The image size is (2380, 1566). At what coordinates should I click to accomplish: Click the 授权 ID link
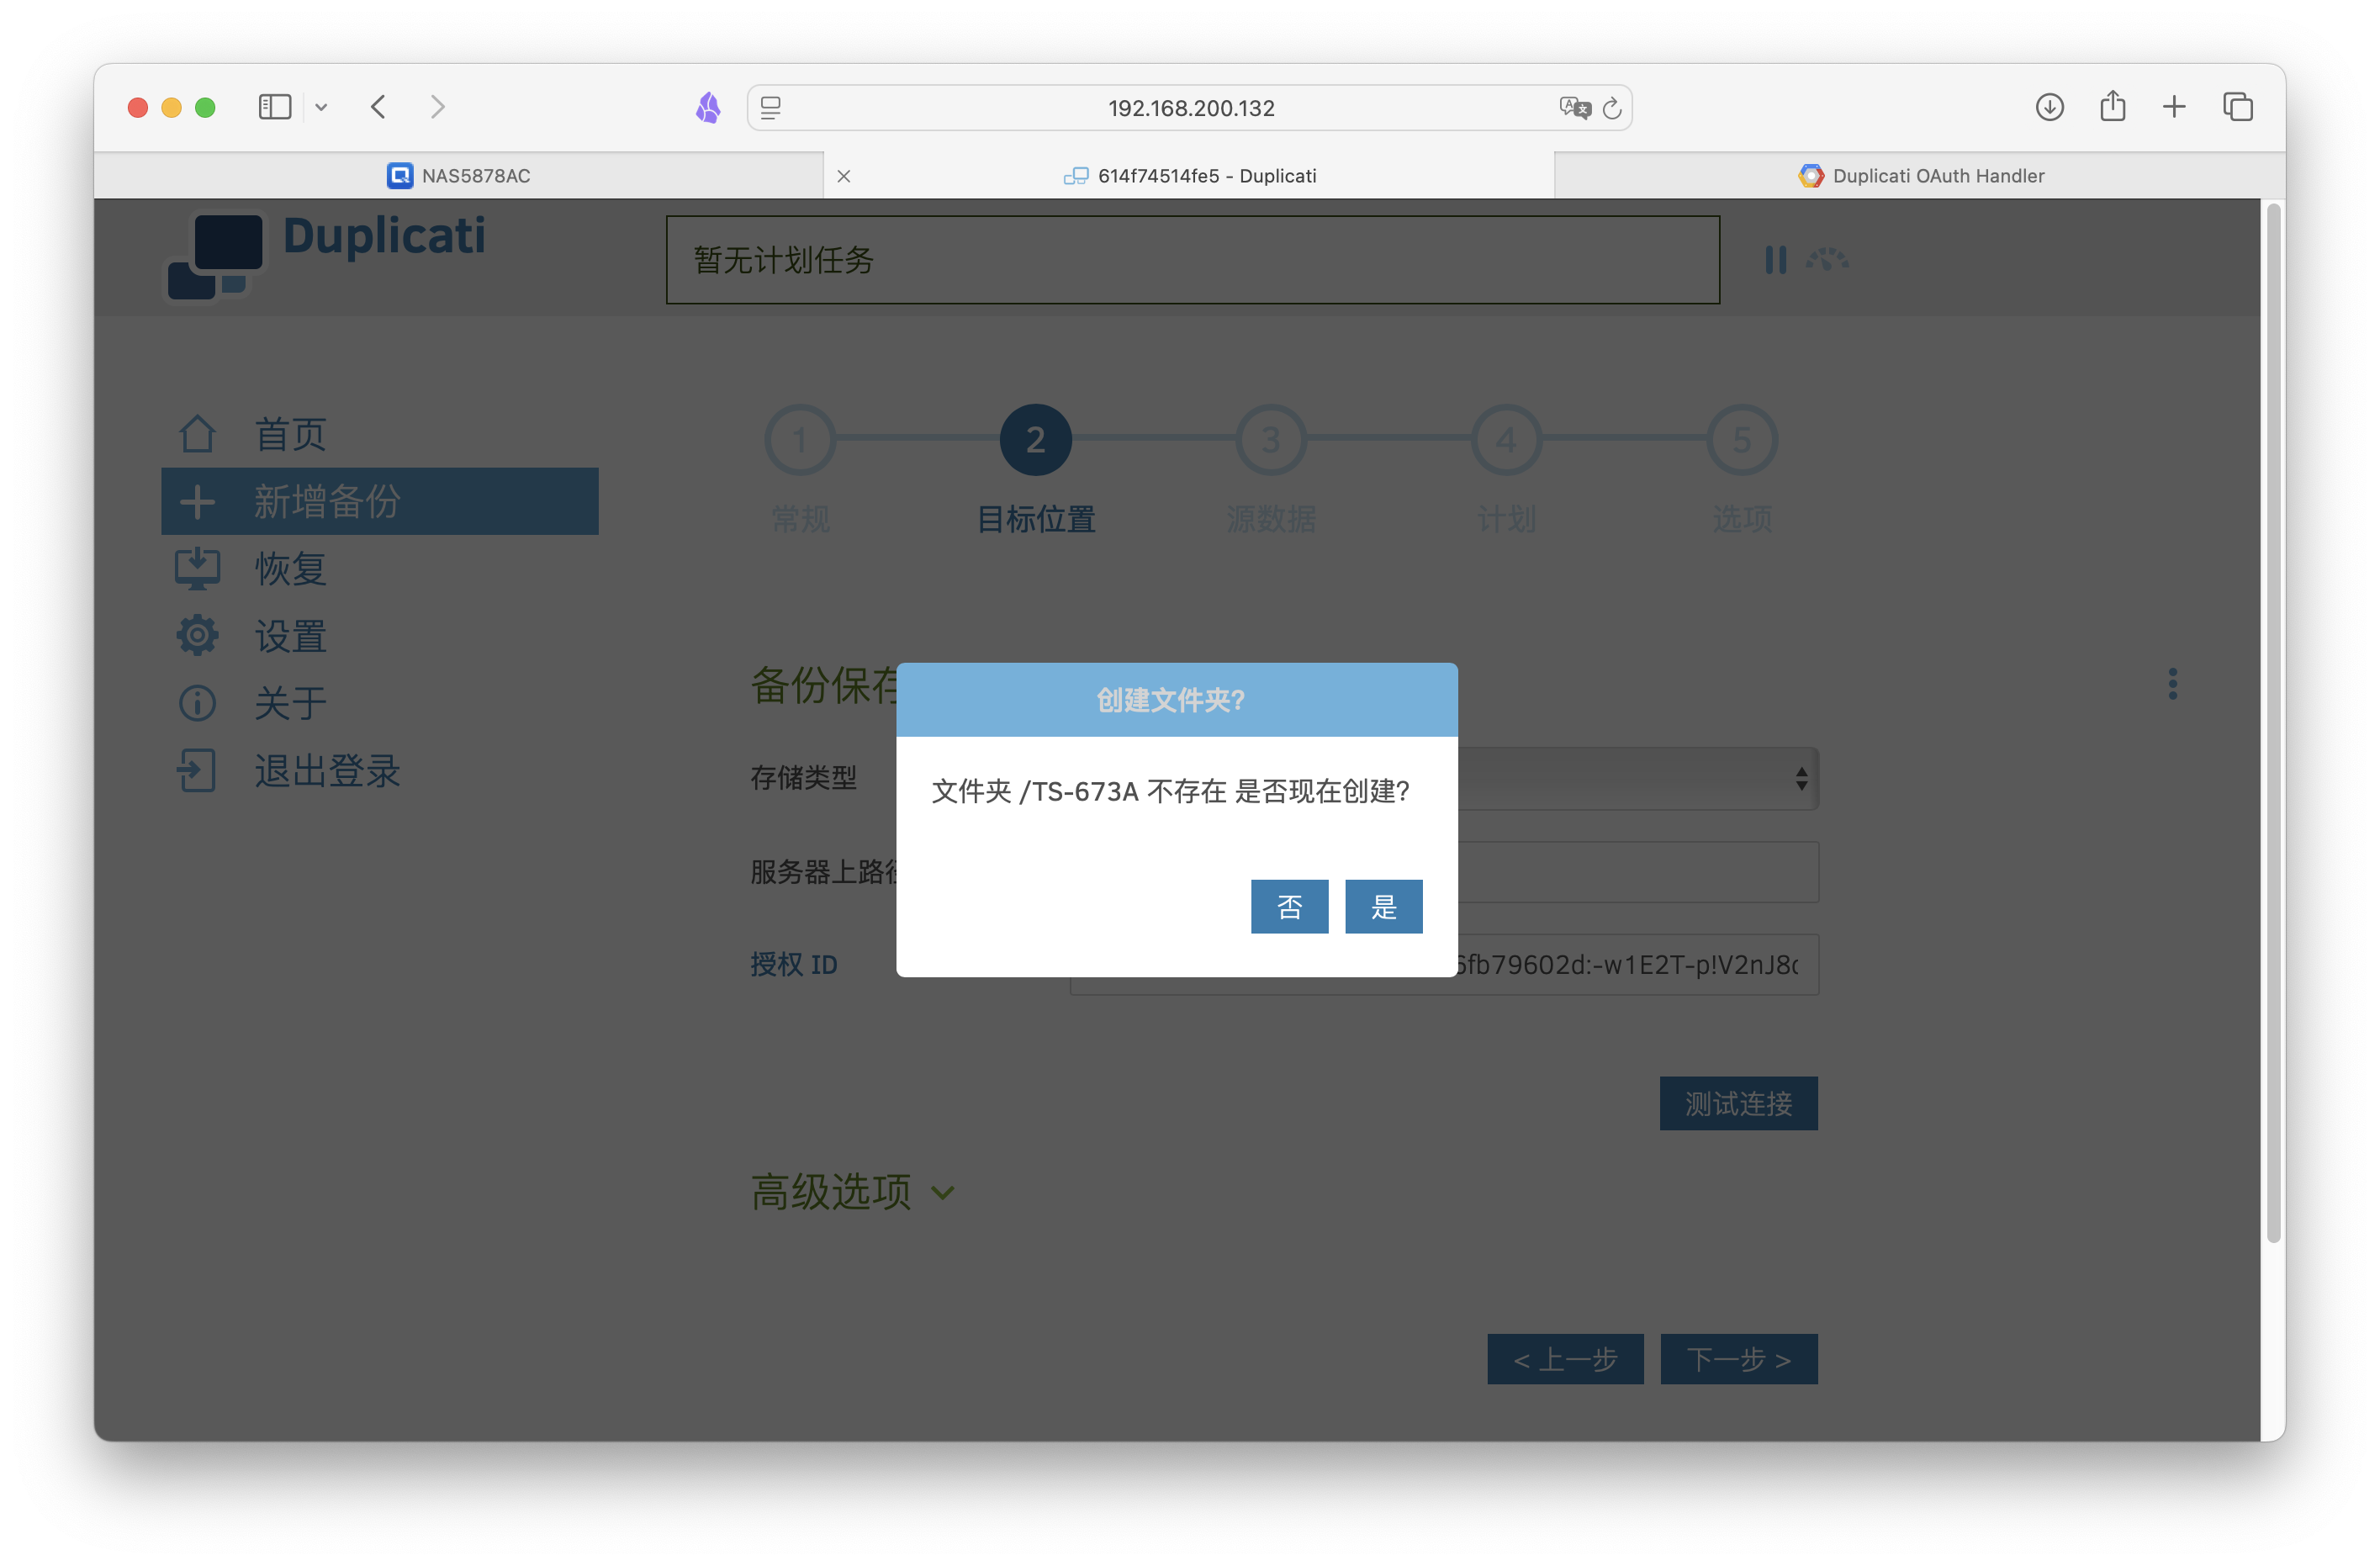(x=794, y=964)
